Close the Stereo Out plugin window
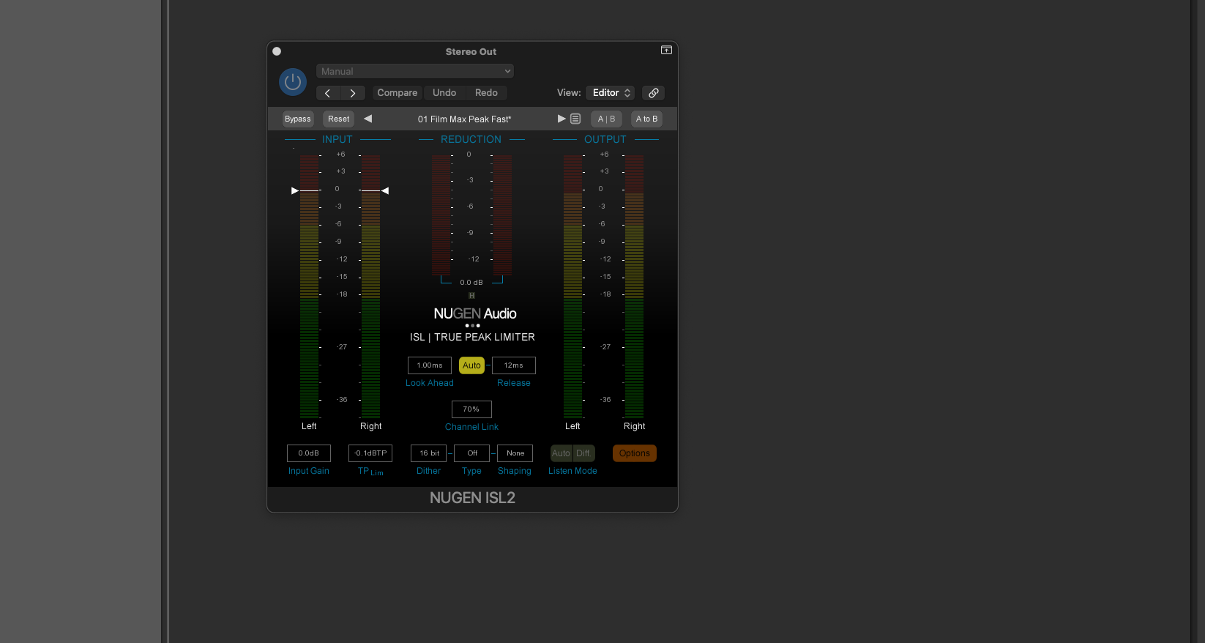 click(277, 51)
